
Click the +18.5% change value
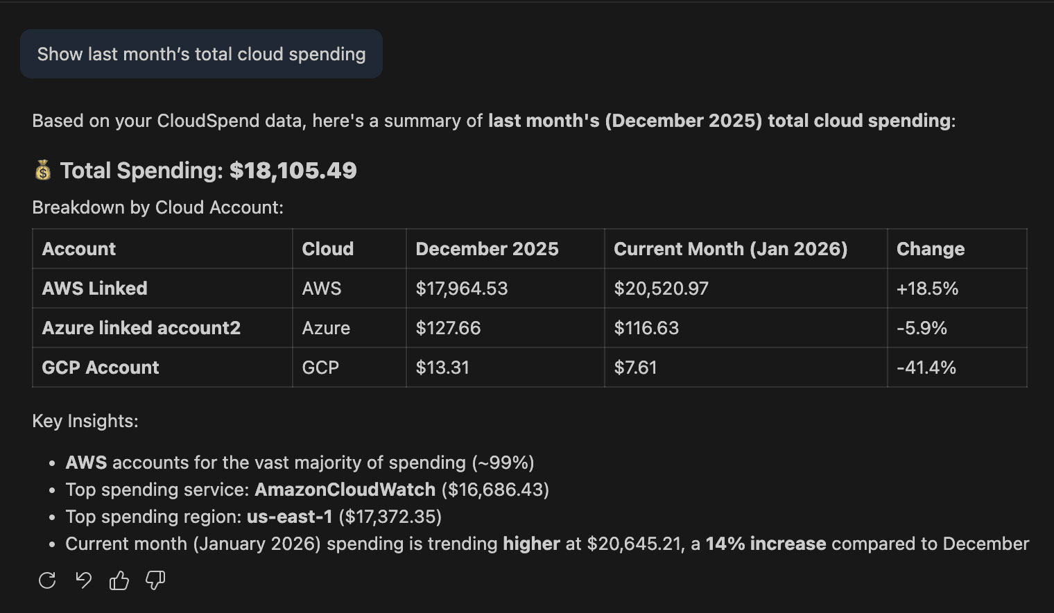[x=927, y=288]
